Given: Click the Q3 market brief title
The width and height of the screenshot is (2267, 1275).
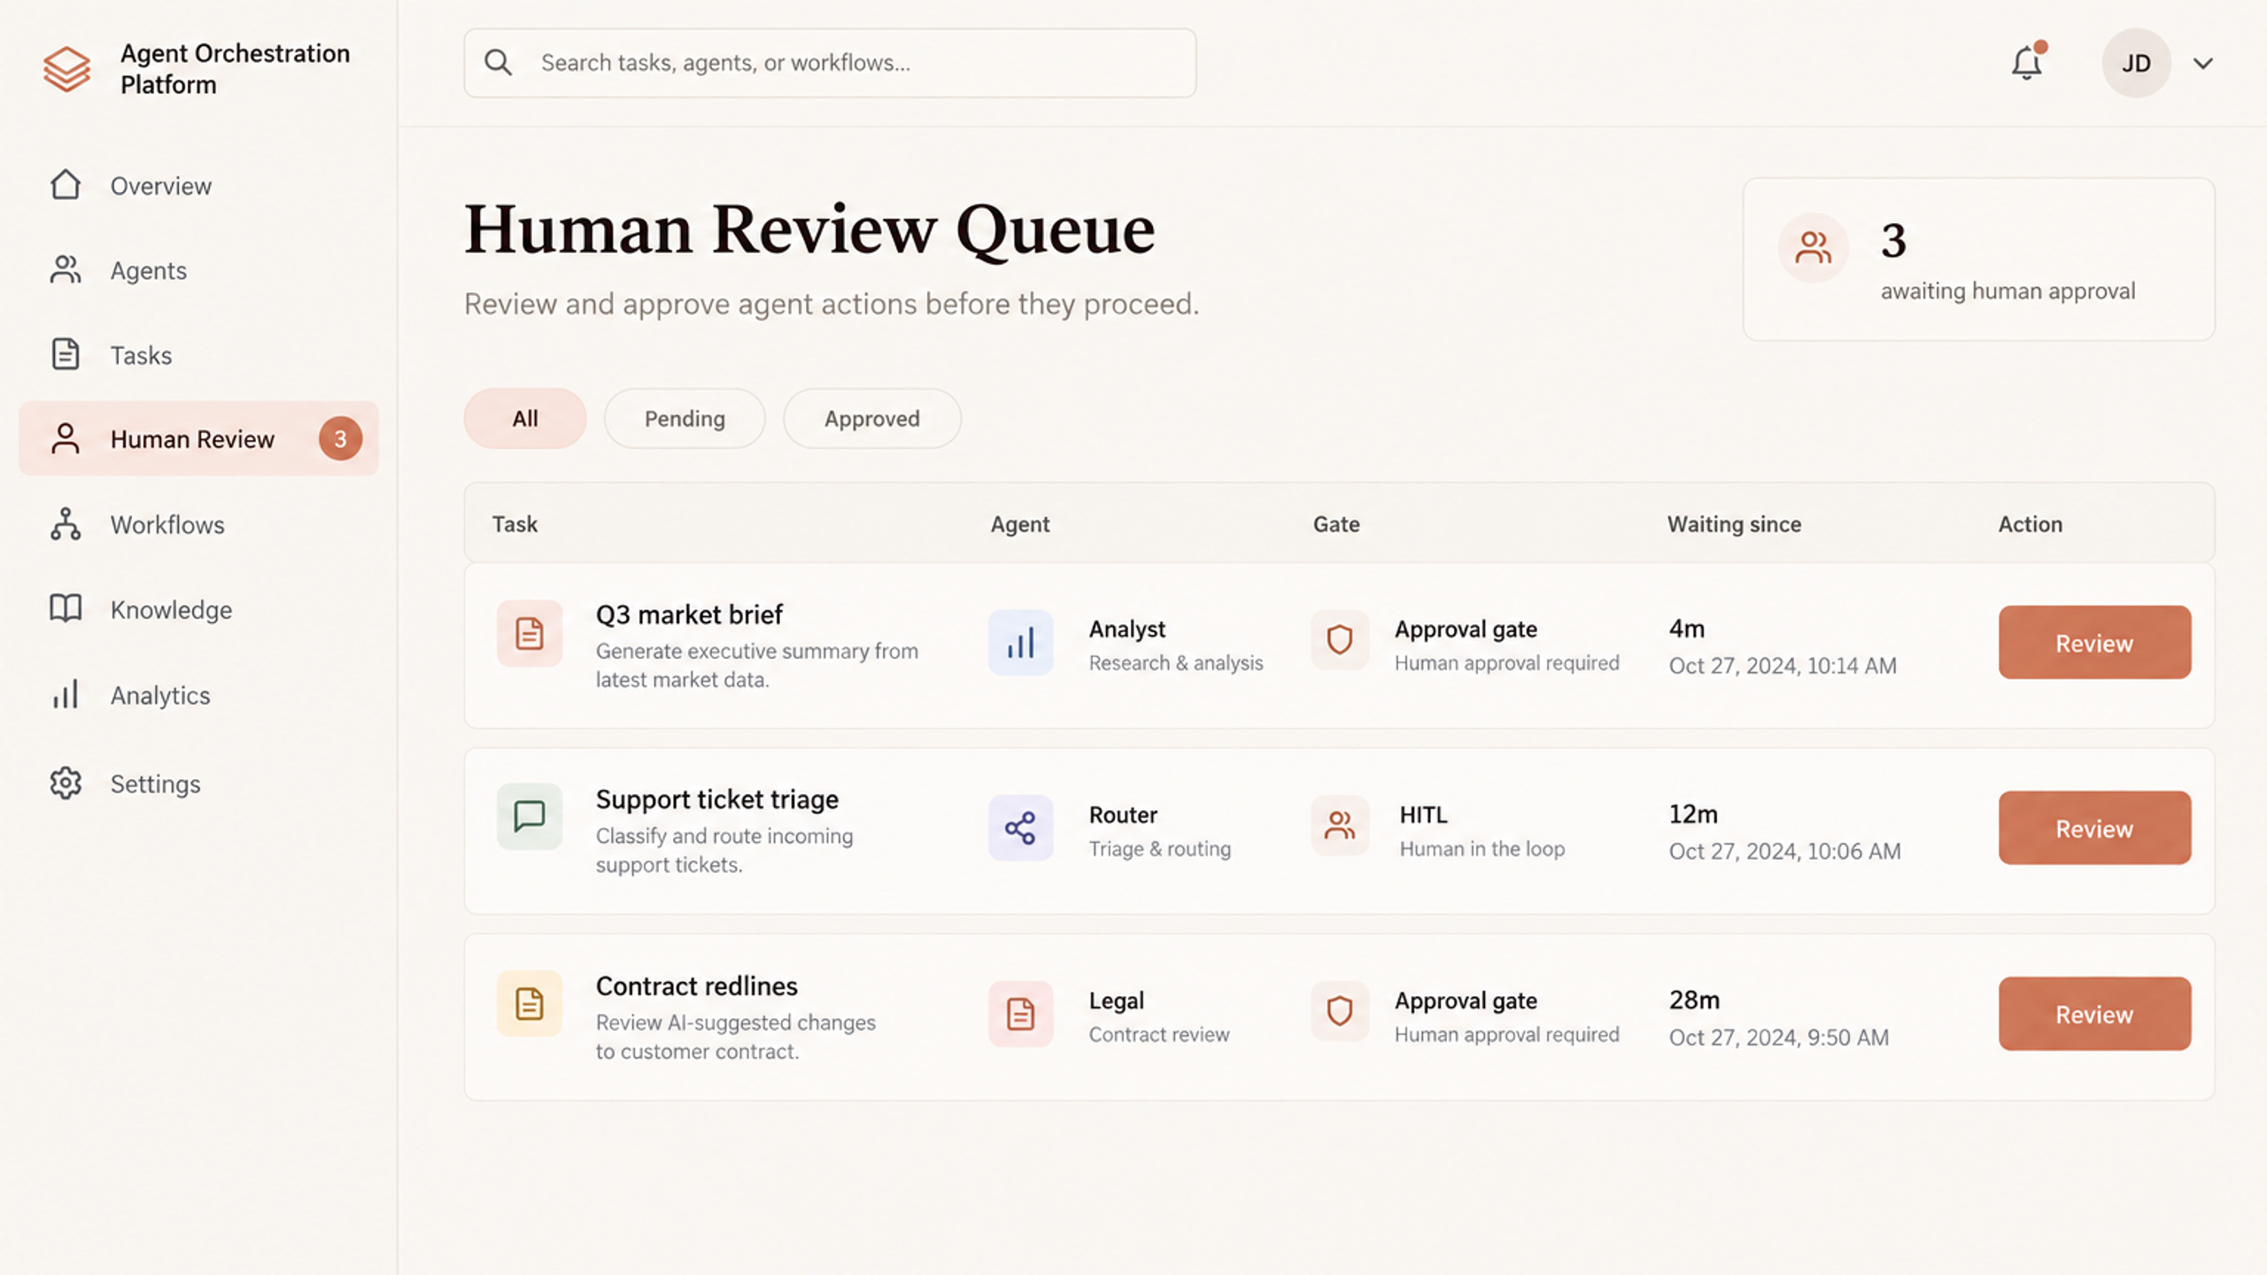Looking at the screenshot, I should click(x=689, y=614).
